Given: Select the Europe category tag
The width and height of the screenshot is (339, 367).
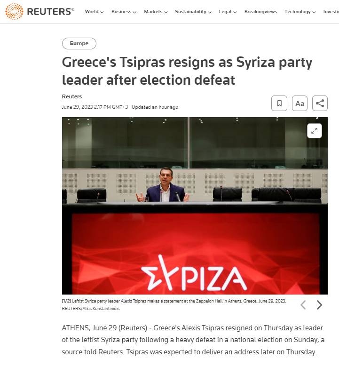Looking at the screenshot, I should [x=79, y=44].
